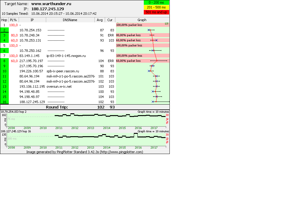290x217 pixels.
Task: Click IP 94.198.48.97 in hop 15
Action: 29,97
